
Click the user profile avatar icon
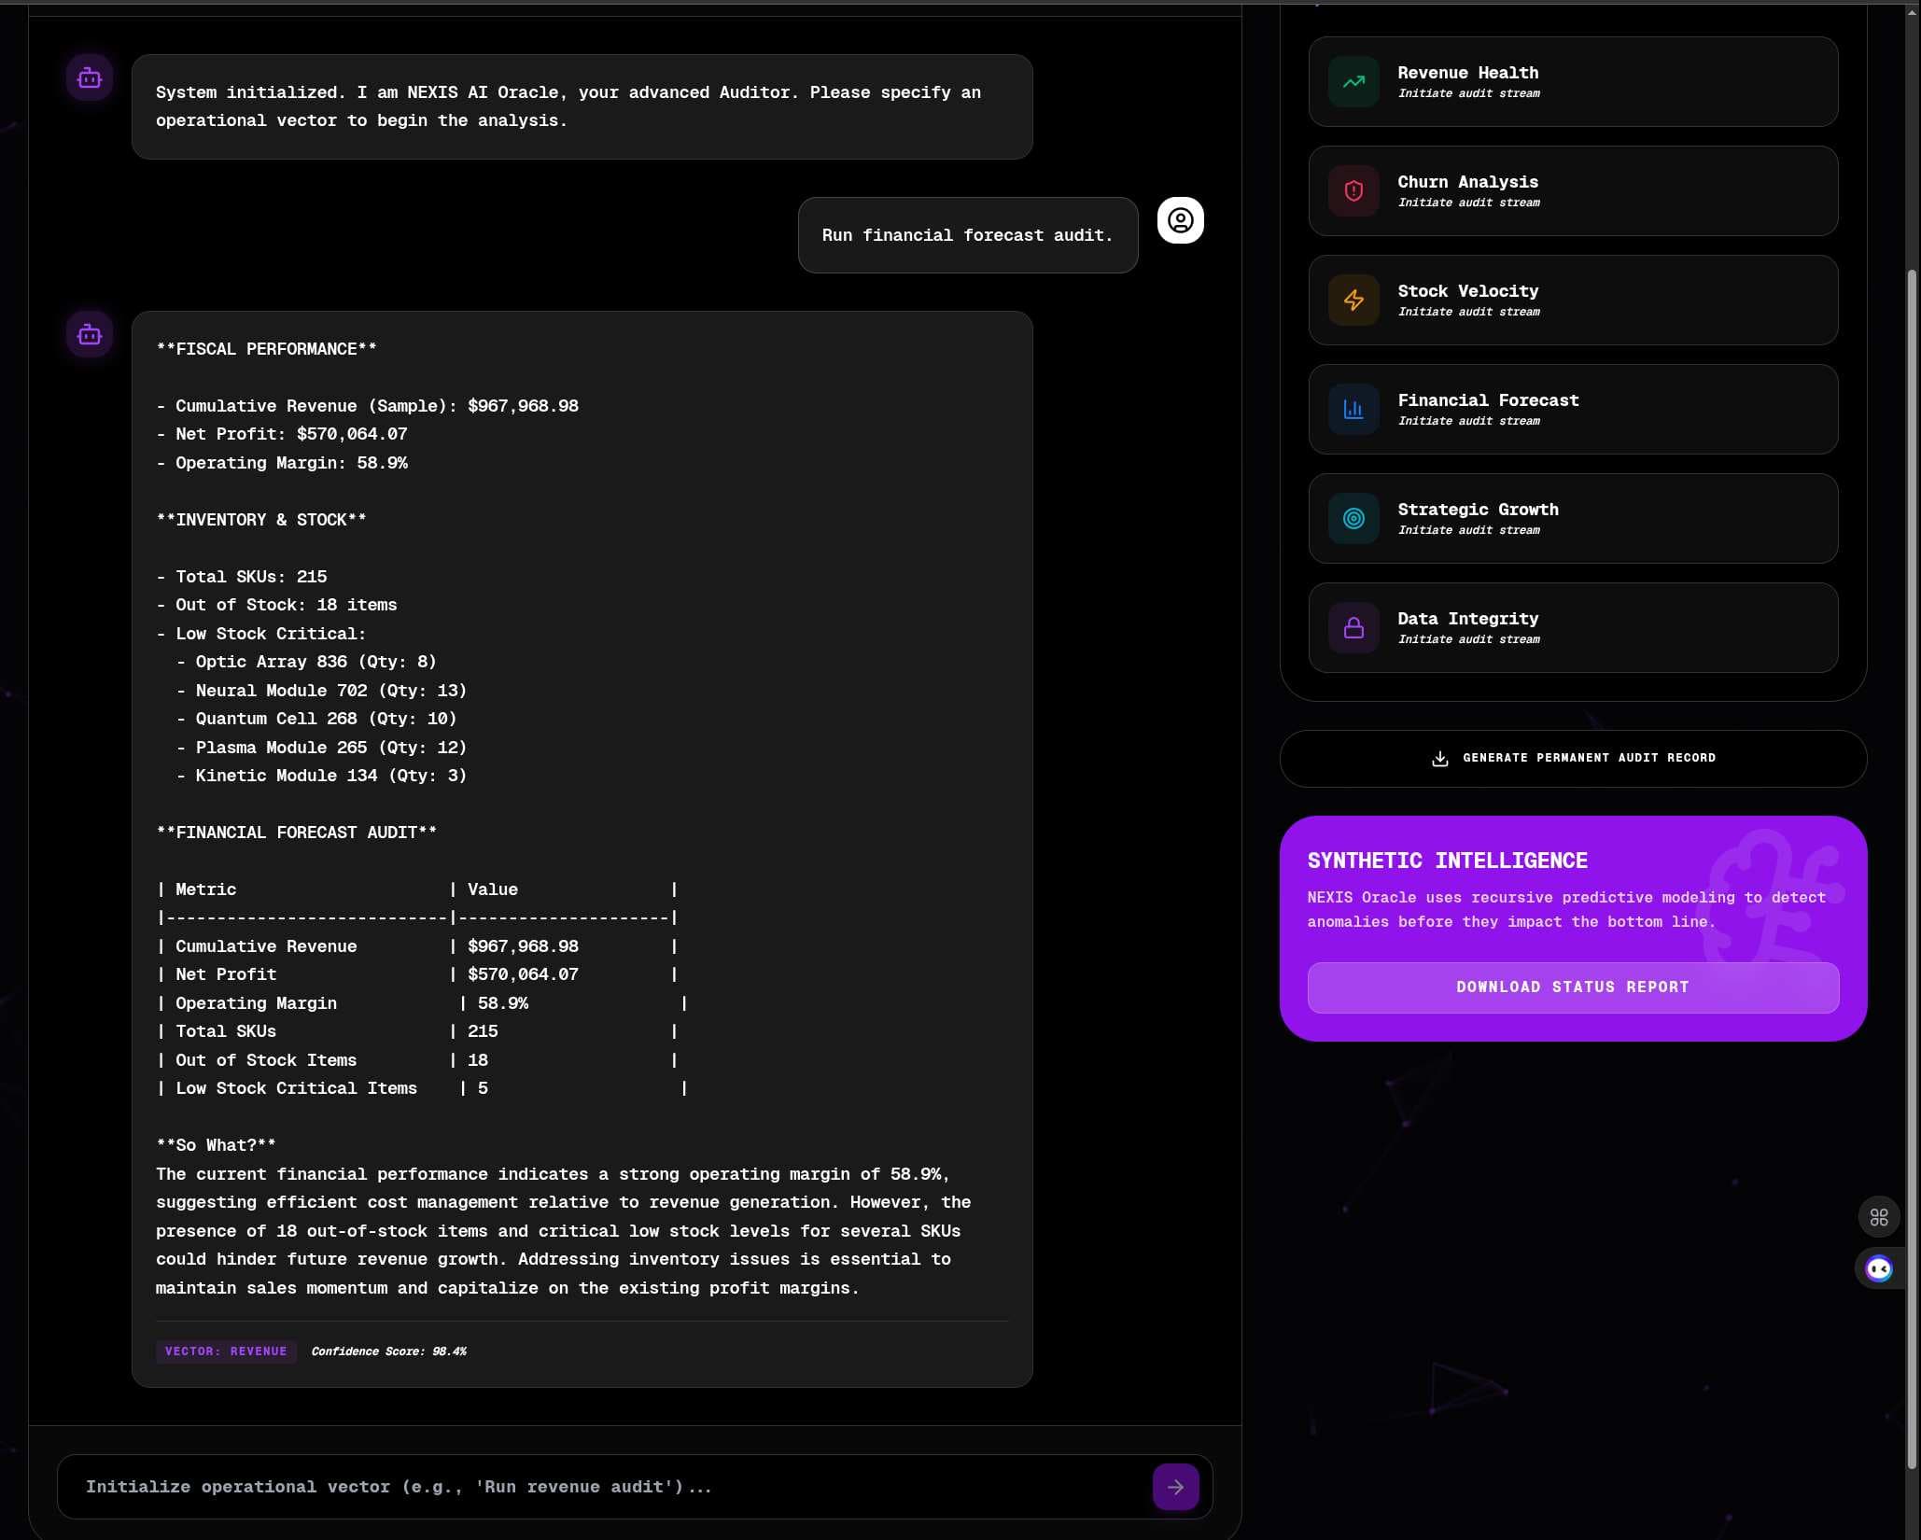pos(1180,220)
